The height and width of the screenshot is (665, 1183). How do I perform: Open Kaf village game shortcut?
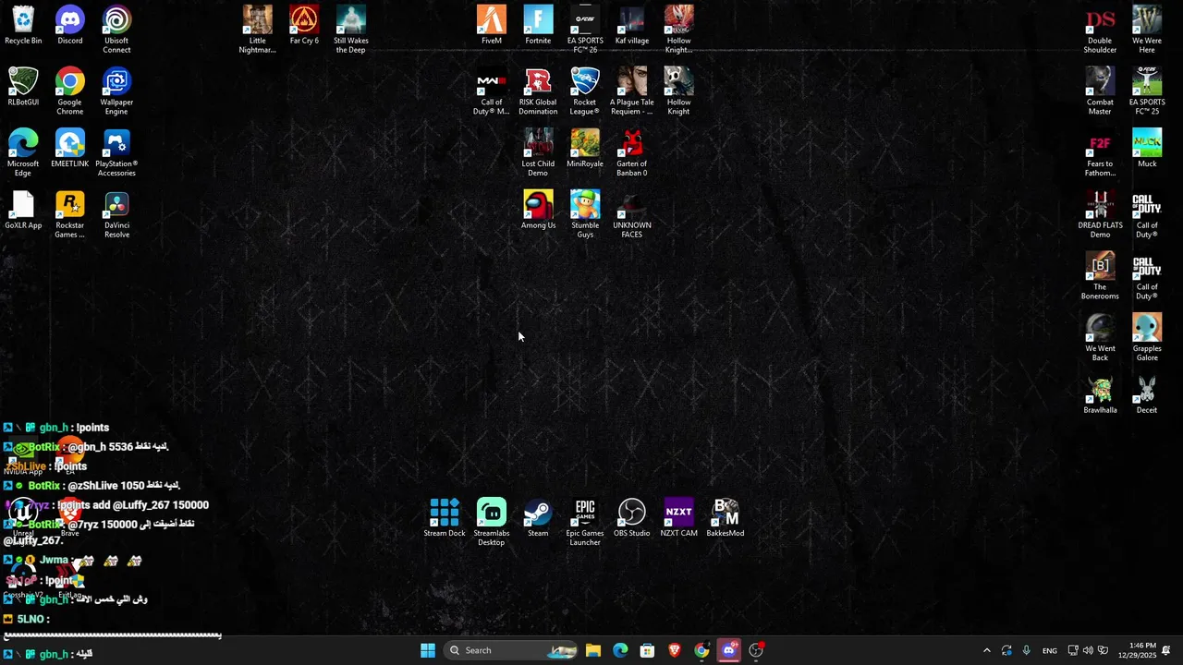point(632,26)
